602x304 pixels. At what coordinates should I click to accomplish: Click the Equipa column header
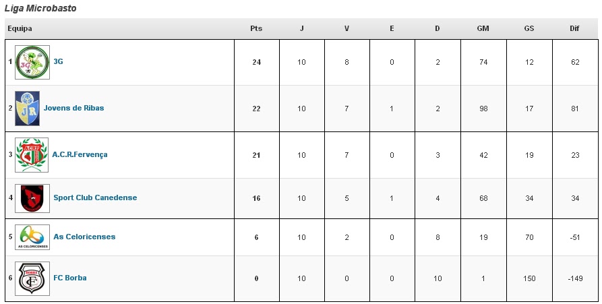20,29
